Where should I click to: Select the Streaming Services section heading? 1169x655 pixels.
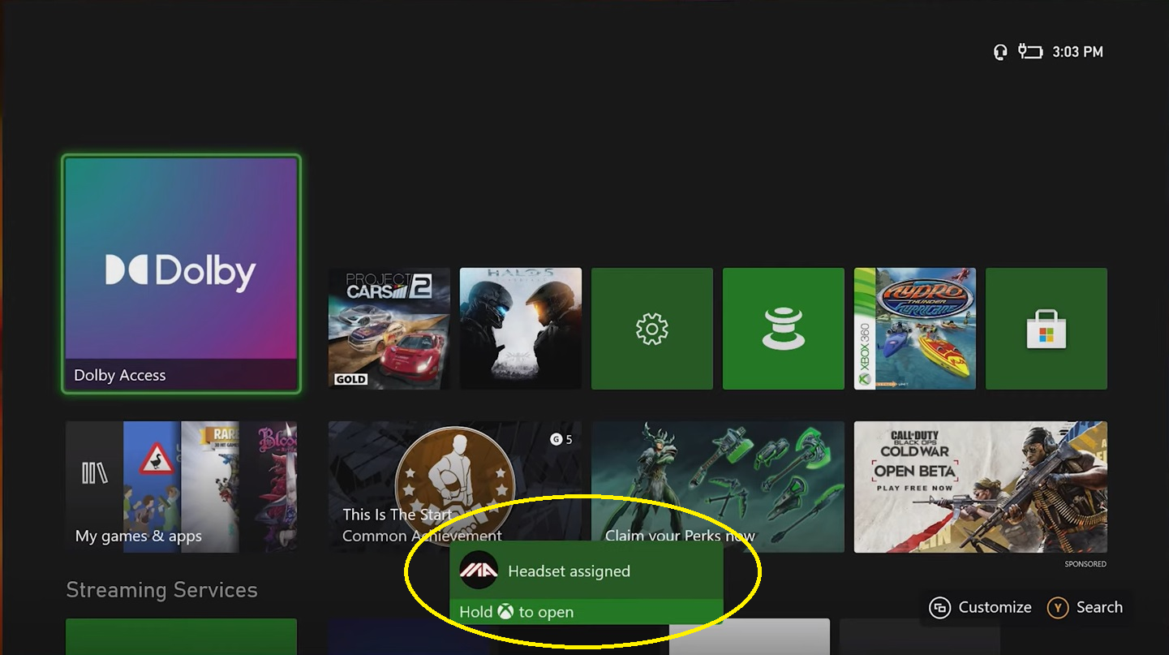[x=161, y=590]
